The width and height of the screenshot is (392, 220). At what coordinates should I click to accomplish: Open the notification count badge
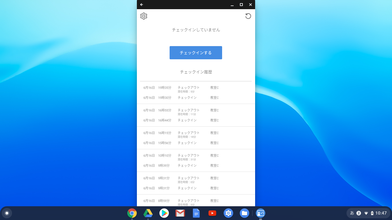click(359, 213)
